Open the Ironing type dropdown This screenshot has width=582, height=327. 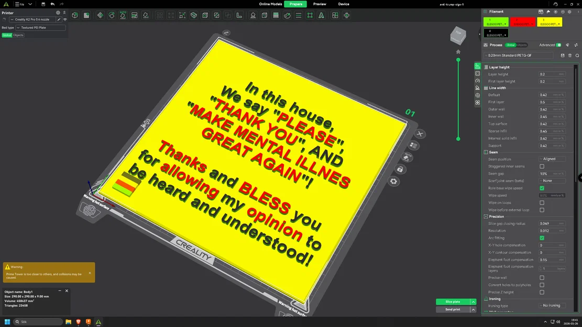click(x=552, y=306)
